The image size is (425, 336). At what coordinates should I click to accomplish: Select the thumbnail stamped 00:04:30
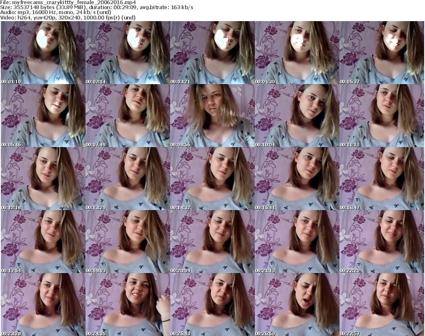point(297,53)
